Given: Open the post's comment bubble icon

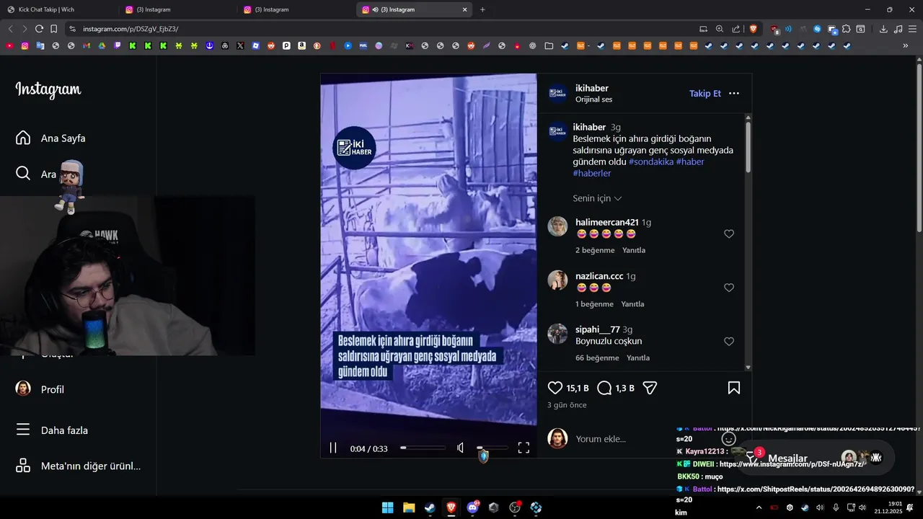Looking at the screenshot, I should [x=604, y=388].
